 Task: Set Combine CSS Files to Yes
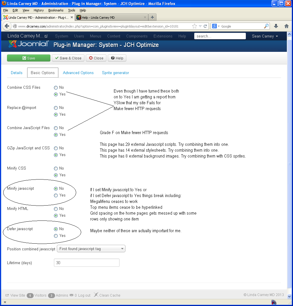pos(56,95)
